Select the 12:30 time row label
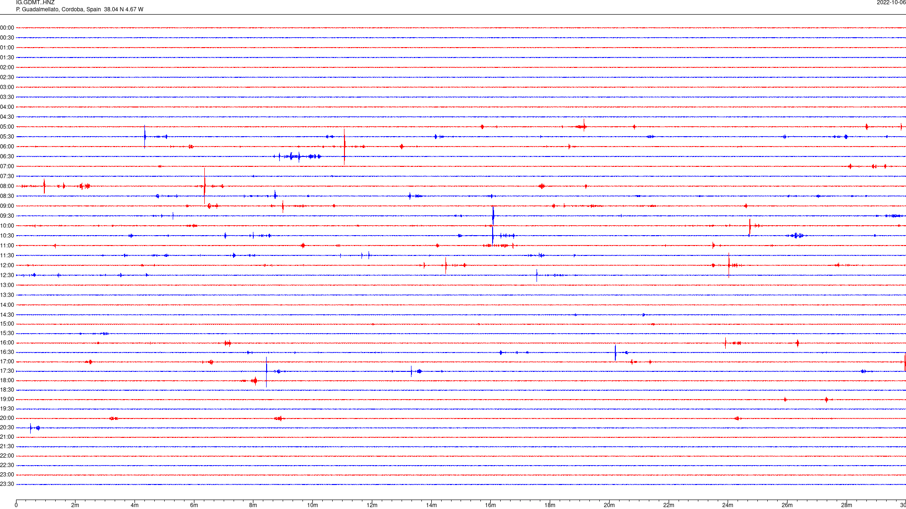Screen dimensions: 906x509 click(x=7, y=275)
